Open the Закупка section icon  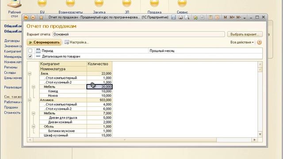pyautogui.click(x=99, y=3)
